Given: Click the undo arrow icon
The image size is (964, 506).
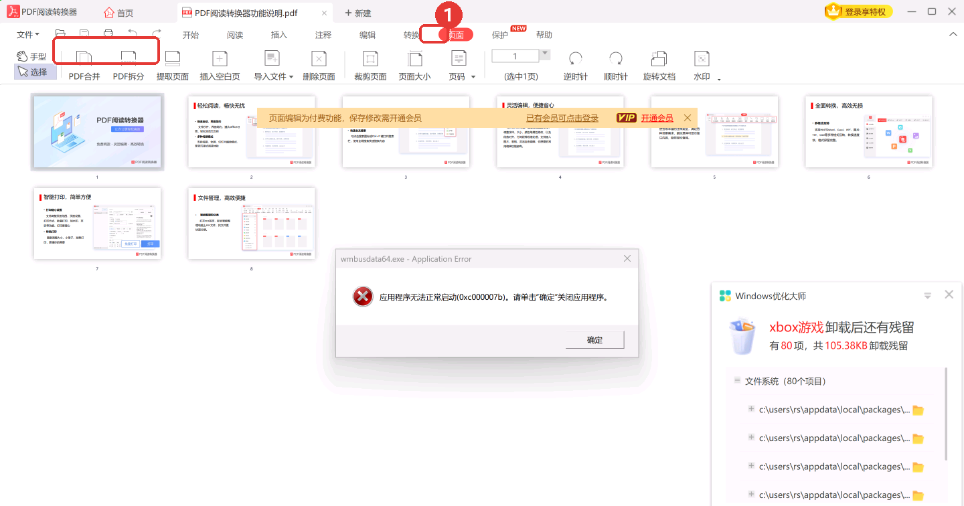Looking at the screenshot, I should (x=133, y=34).
